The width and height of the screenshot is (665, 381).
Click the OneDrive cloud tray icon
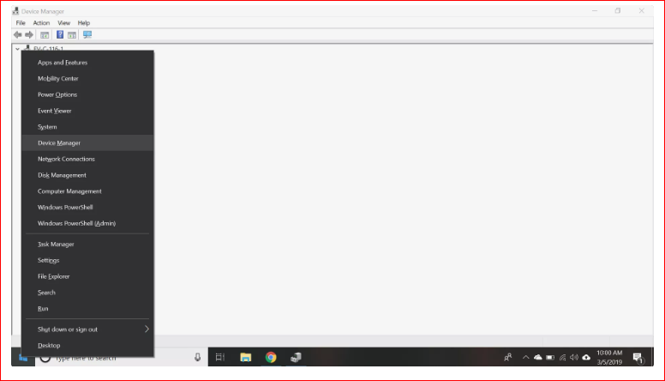[538, 357]
